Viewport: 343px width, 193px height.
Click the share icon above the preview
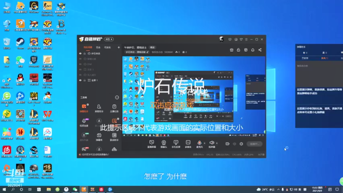click(260, 50)
